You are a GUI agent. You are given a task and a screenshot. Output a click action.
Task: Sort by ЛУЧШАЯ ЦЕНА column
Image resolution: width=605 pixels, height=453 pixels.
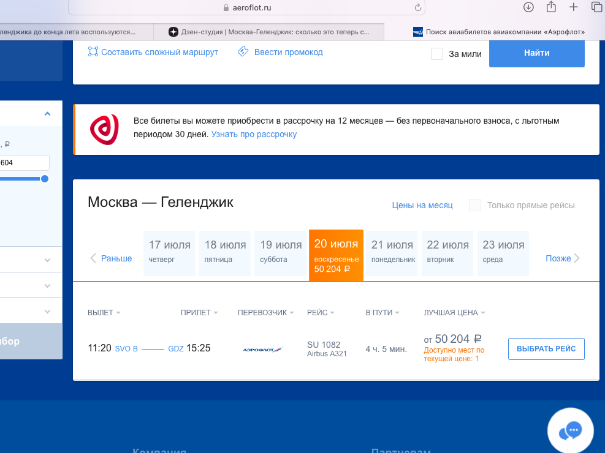pyautogui.click(x=454, y=312)
